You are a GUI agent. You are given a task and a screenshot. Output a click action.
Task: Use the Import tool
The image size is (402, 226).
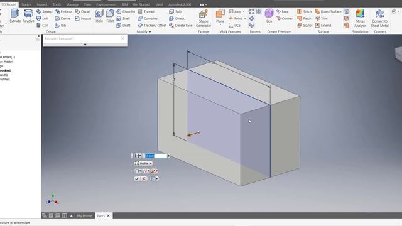[83, 18]
